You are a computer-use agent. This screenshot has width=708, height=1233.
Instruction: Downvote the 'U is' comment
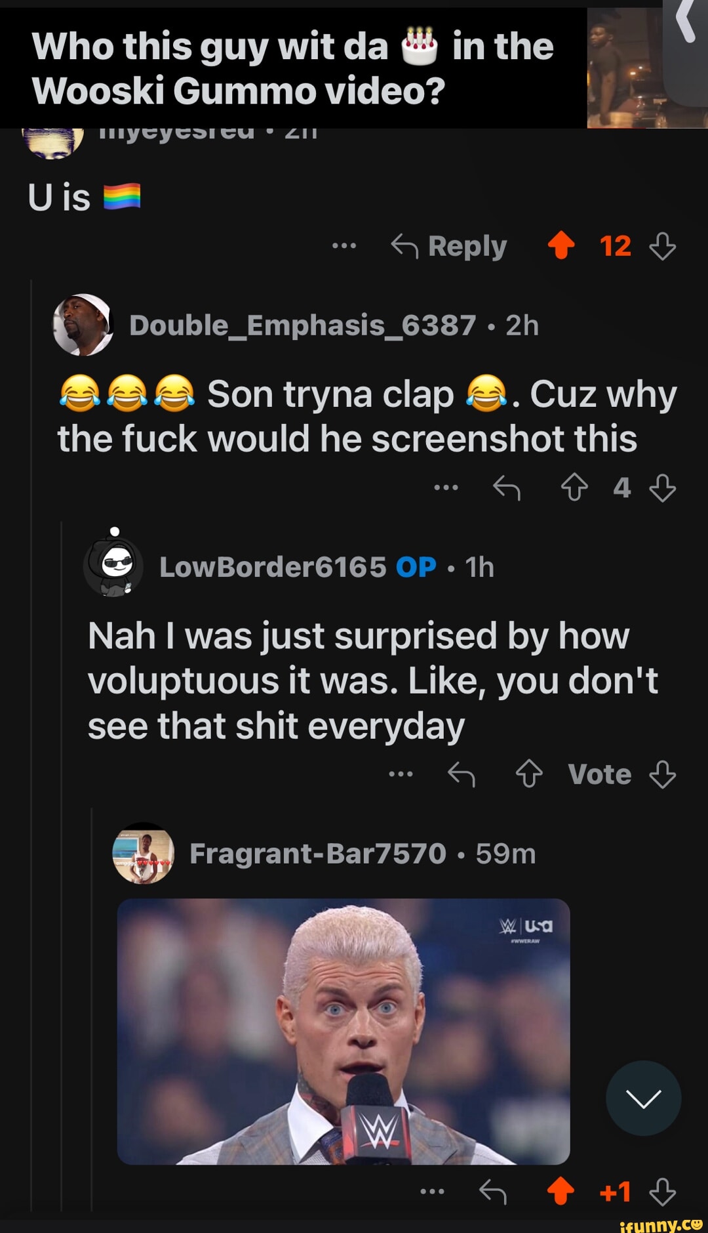[x=662, y=246]
